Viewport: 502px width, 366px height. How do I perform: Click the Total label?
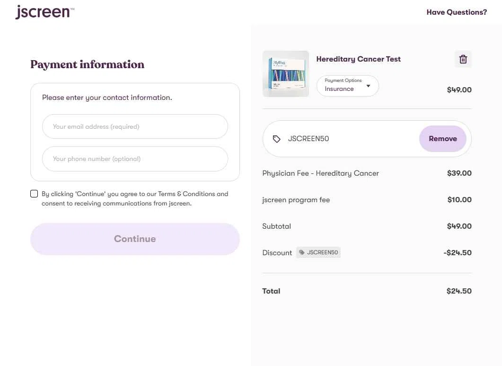point(271,291)
